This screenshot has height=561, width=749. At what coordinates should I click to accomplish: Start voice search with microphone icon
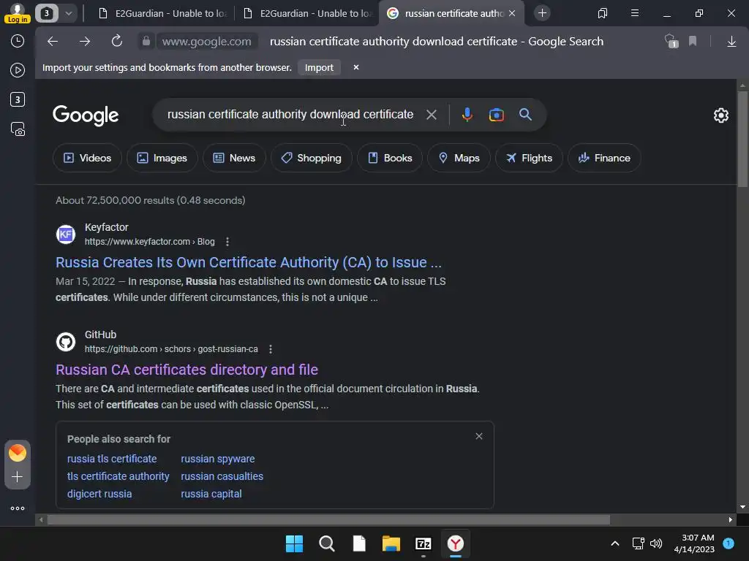[x=467, y=115]
